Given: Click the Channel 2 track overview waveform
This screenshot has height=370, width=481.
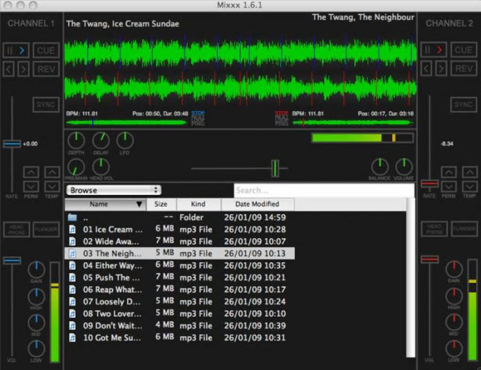Looking at the screenshot, I should click(x=353, y=123).
